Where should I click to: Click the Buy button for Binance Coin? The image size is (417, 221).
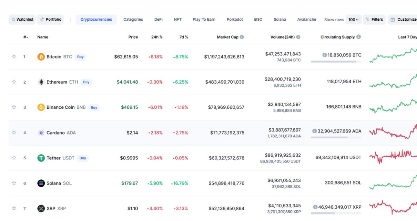coord(94,107)
